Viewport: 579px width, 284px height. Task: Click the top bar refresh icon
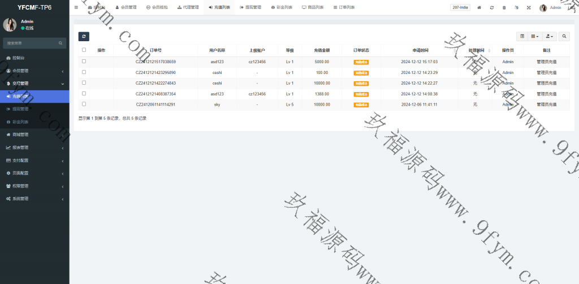pyautogui.click(x=492, y=7)
